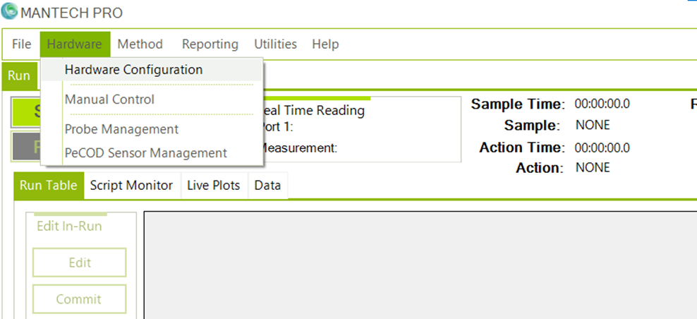This screenshot has width=697, height=319.
Task: Open the Data tab
Action: pos(267,186)
